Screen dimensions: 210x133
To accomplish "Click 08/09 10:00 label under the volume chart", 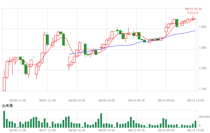I will pyautogui.click(x=106, y=130).
